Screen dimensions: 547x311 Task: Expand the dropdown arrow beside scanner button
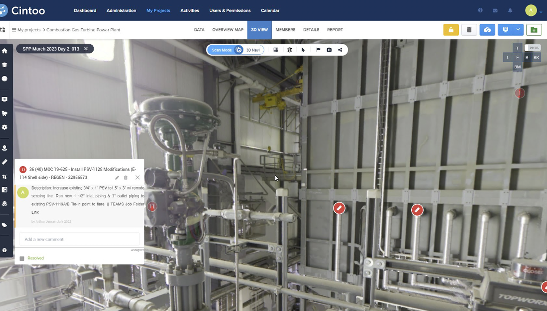(x=518, y=30)
